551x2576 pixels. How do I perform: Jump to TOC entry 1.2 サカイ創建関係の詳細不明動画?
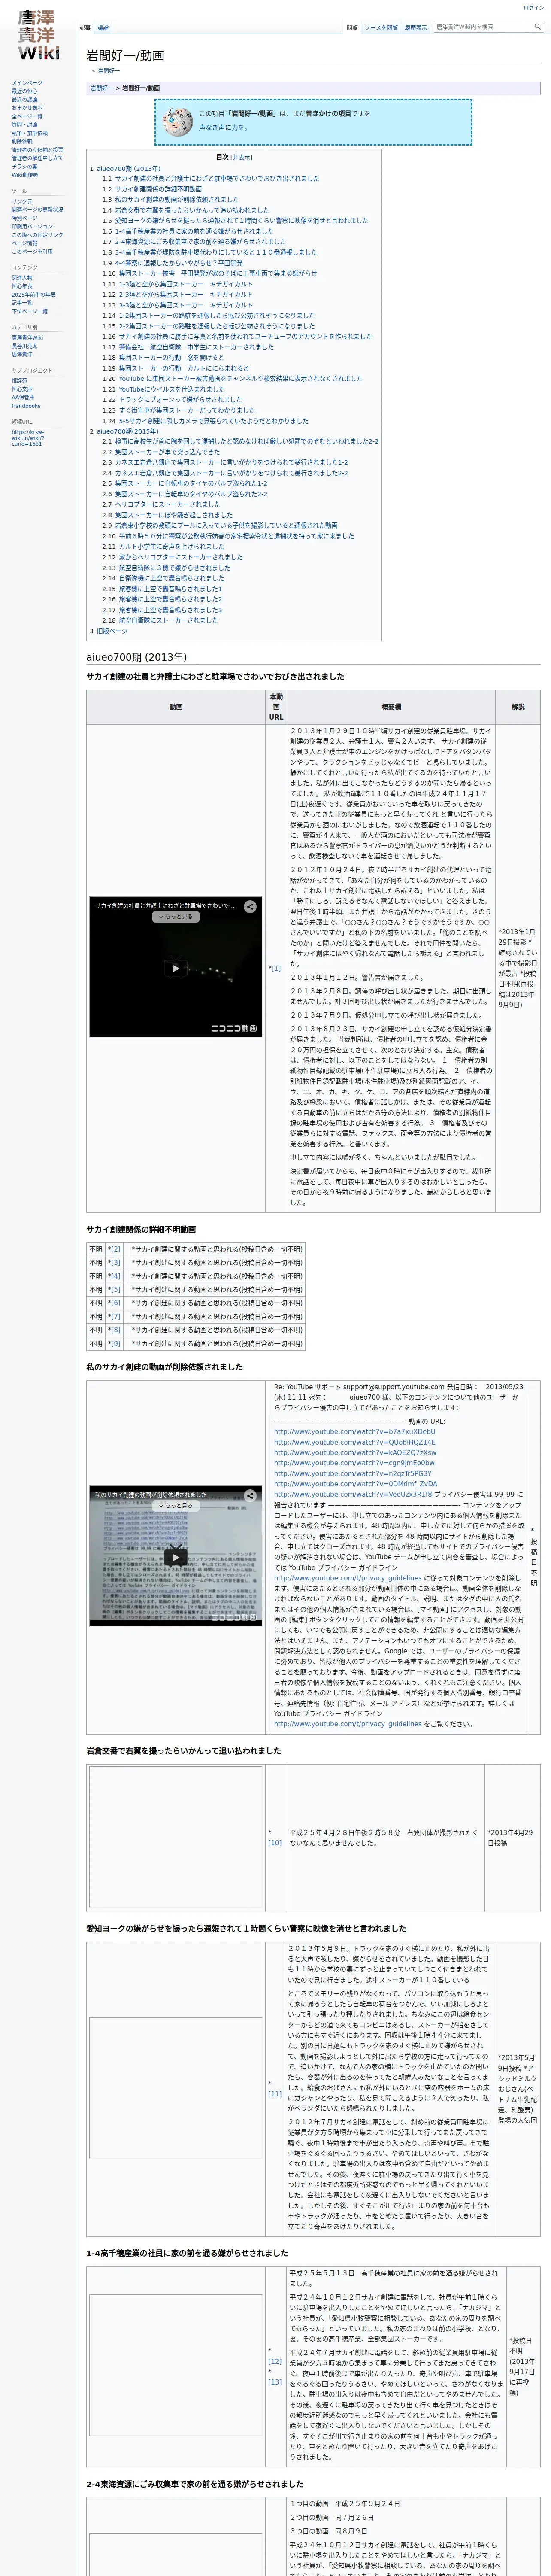point(151,189)
